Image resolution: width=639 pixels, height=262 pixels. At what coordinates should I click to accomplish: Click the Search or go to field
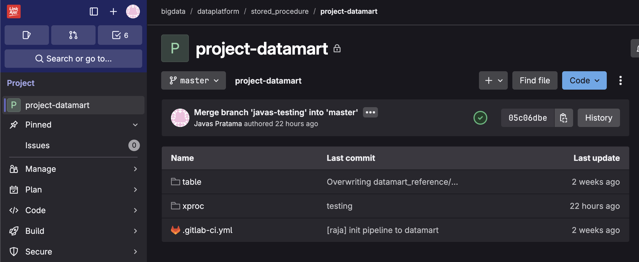tap(73, 59)
